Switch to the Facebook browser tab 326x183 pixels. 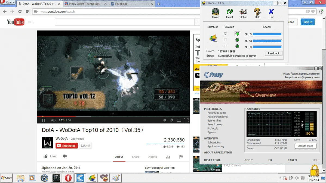(132, 4)
